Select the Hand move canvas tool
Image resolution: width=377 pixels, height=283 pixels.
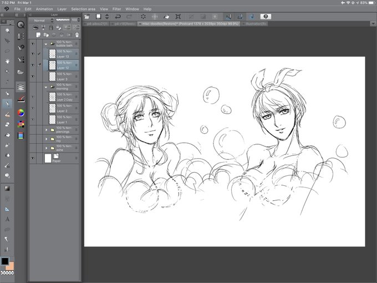point(7,61)
